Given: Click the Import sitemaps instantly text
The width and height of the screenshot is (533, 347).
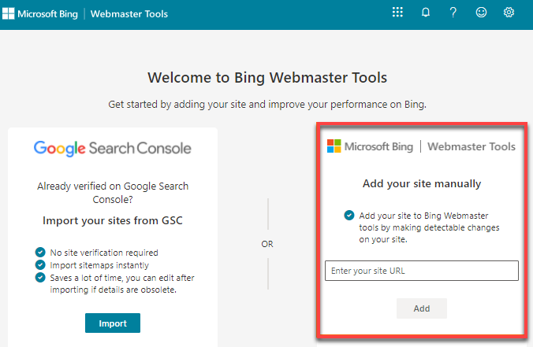Looking at the screenshot, I should tap(99, 265).
